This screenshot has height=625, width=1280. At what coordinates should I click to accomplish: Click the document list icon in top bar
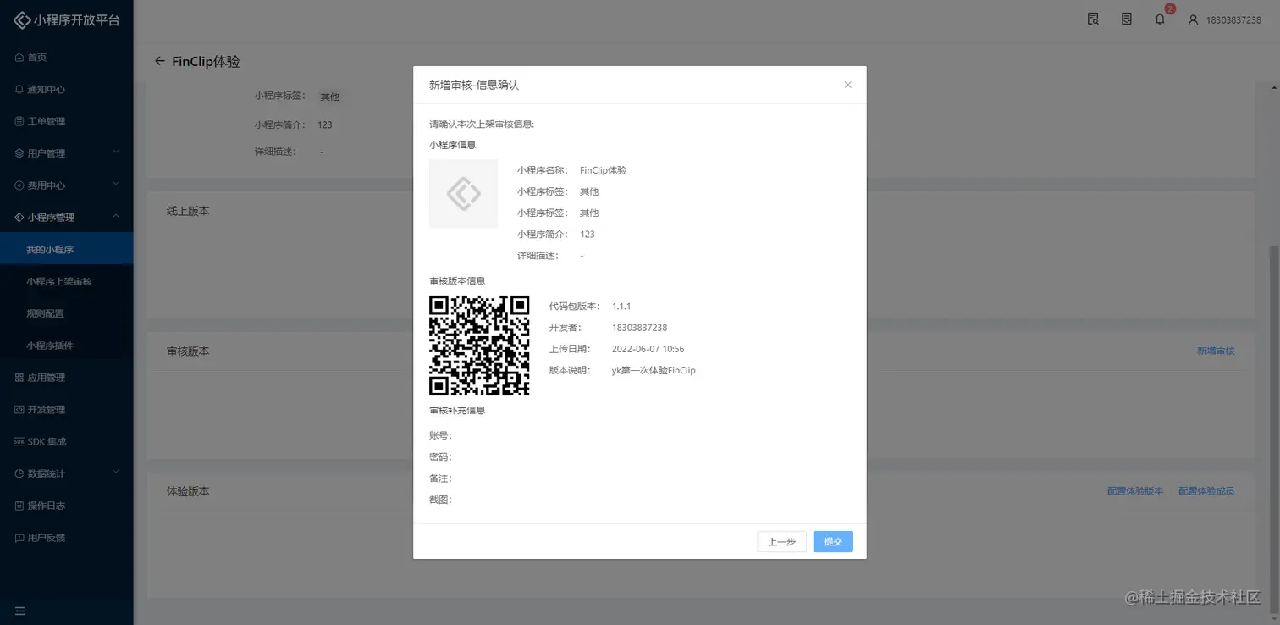coord(1127,19)
